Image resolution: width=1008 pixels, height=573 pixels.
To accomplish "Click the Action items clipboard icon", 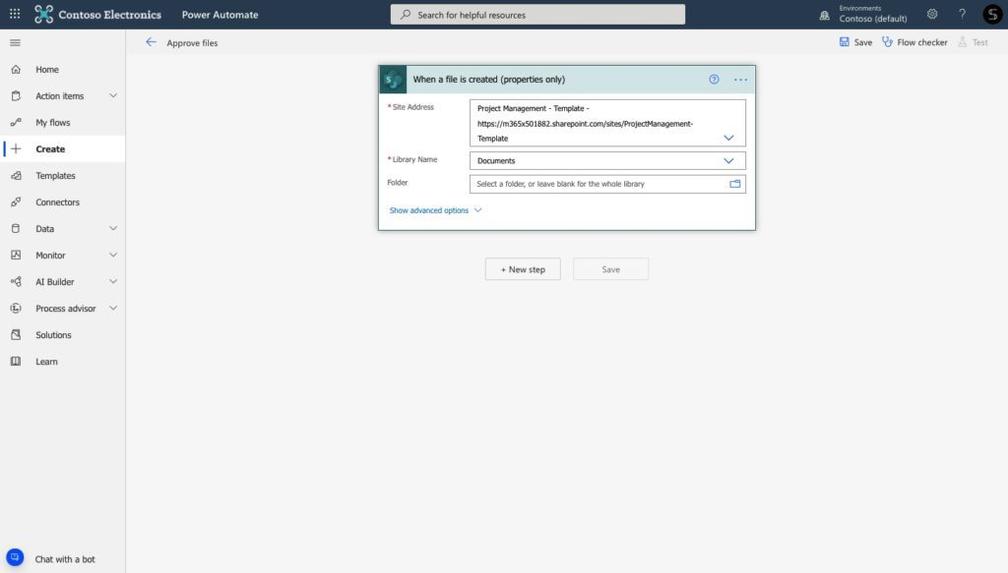I will (x=16, y=95).
